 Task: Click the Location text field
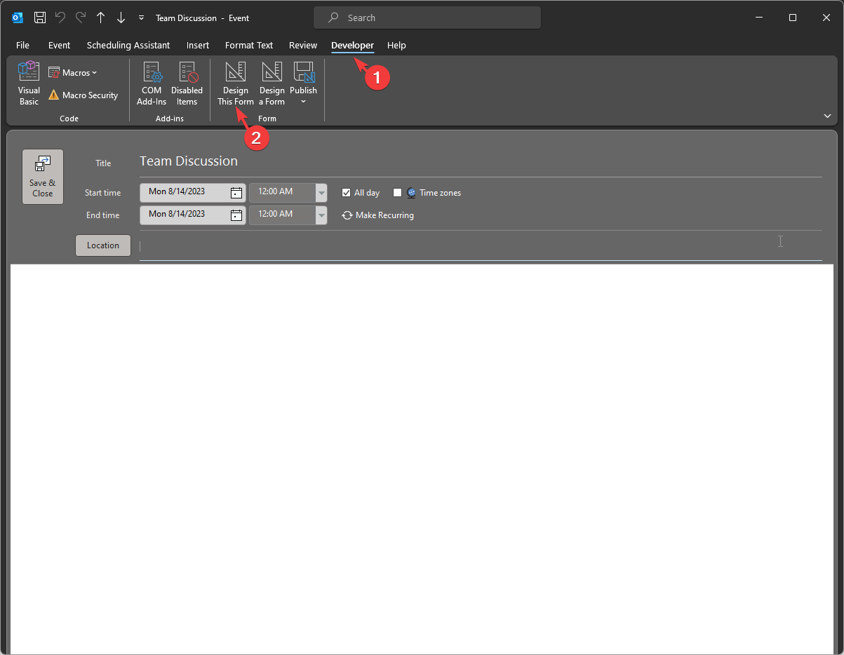[481, 245]
